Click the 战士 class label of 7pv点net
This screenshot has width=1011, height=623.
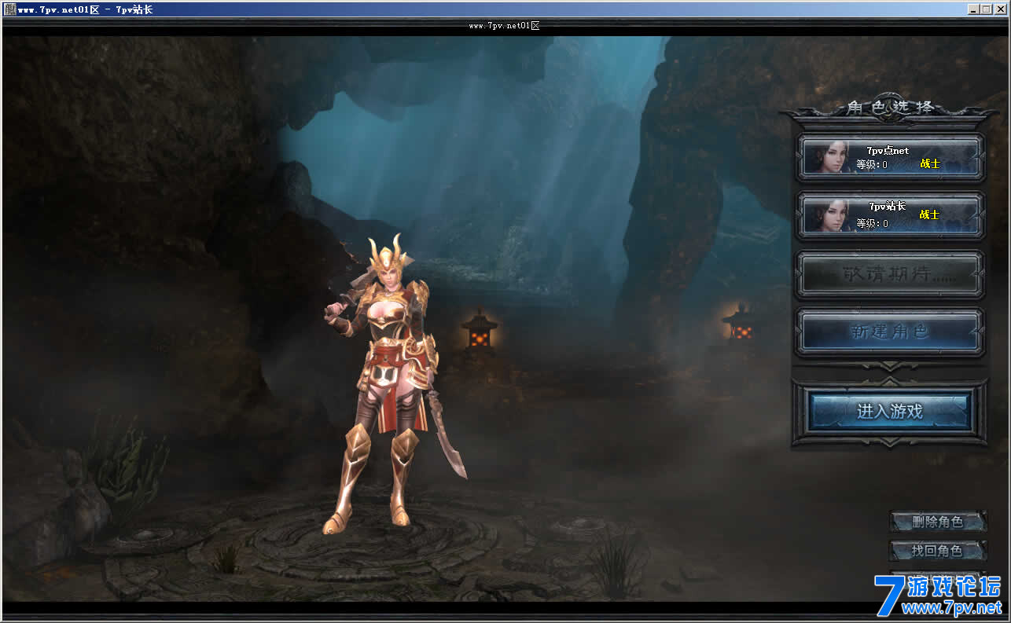point(929,164)
